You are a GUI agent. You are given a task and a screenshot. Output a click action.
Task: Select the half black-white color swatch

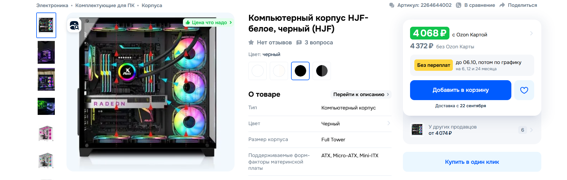[322, 71]
